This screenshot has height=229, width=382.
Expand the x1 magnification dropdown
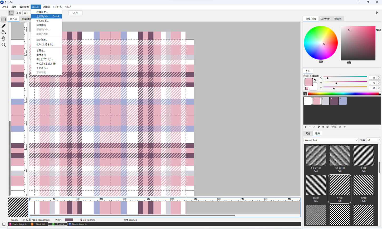[x=373, y=140]
